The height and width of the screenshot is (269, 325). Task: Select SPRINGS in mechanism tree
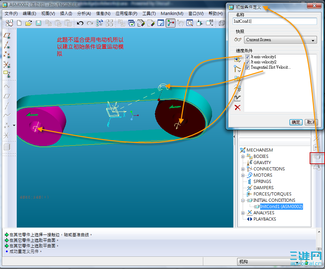[x=262, y=182]
